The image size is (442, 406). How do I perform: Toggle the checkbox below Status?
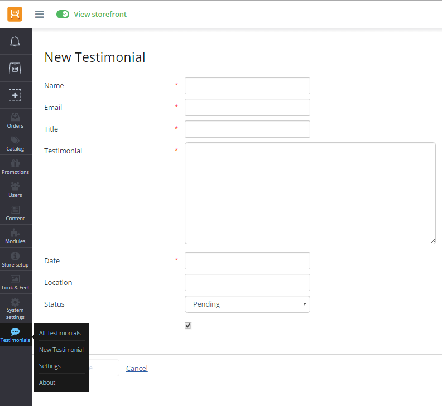pyautogui.click(x=188, y=326)
